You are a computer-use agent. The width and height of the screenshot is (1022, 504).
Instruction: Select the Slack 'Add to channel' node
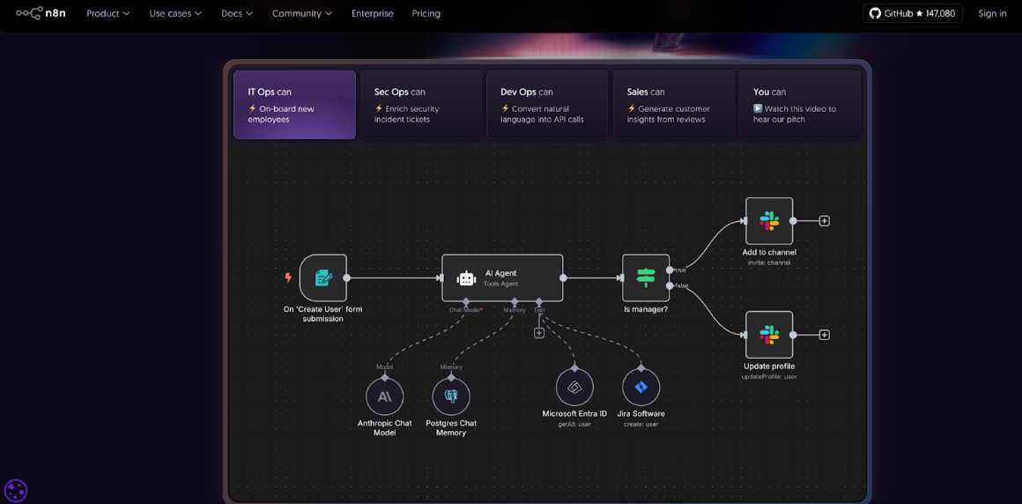coord(768,221)
